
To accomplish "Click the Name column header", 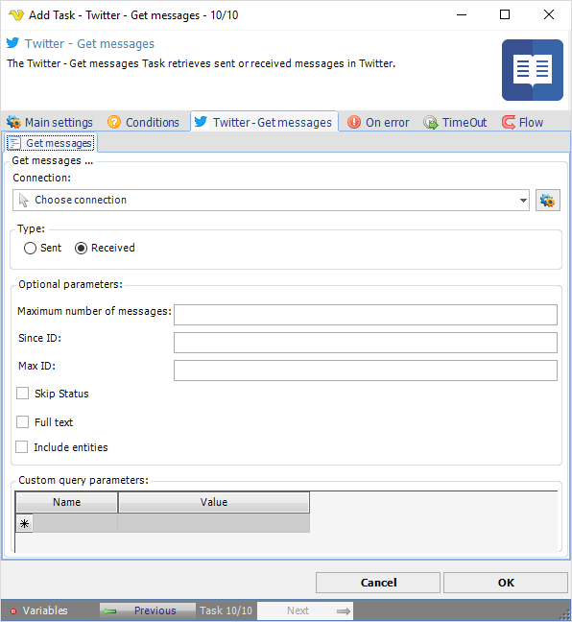I will 66,502.
